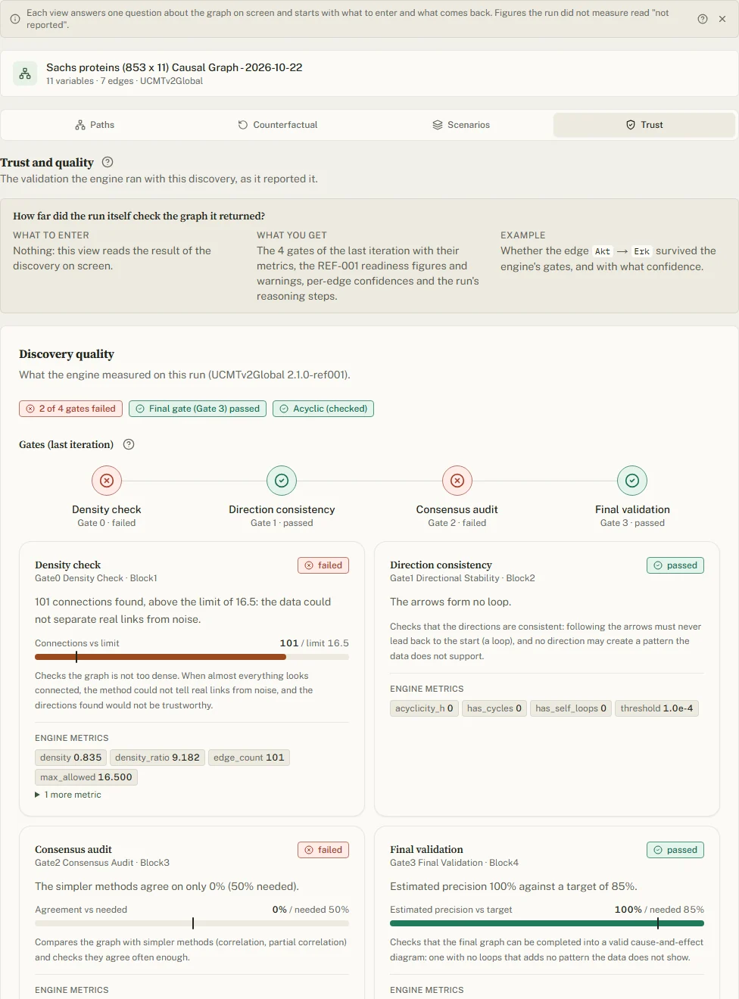Click the '101 / limit 16.5' value
This screenshot has height=999, width=739.
tap(314, 643)
